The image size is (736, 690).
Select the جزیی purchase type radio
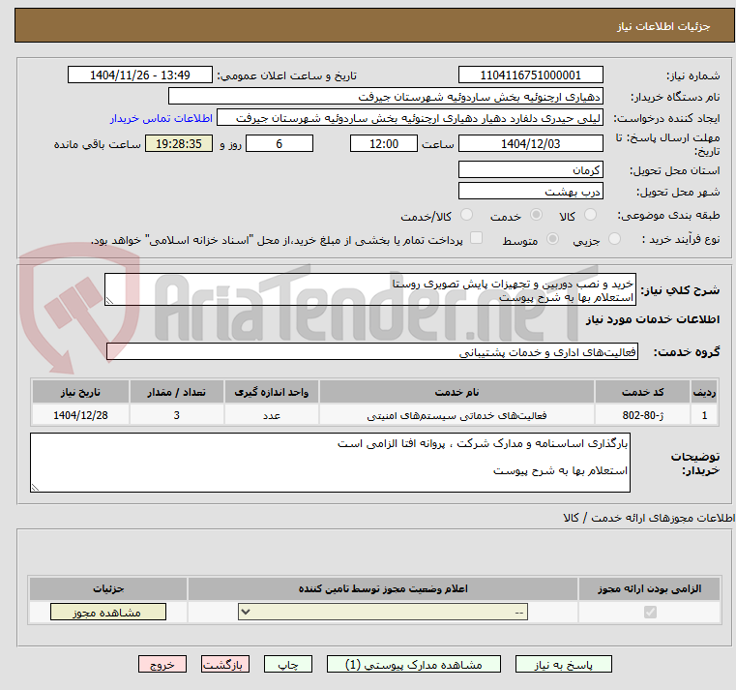pos(614,239)
